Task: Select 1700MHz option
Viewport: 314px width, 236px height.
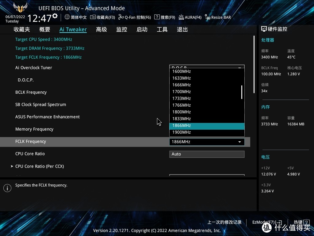Action: (x=207, y=92)
